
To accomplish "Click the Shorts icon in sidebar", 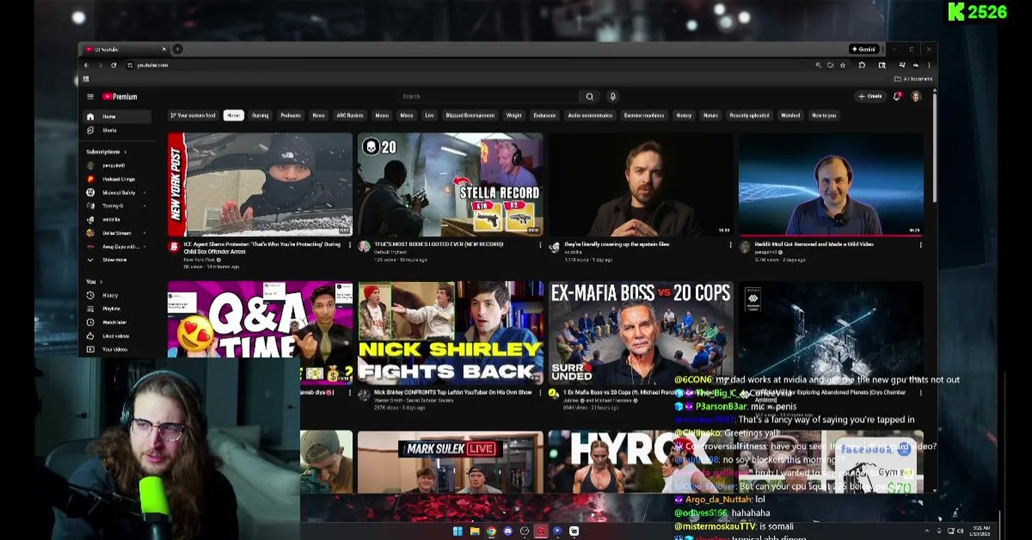I will point(90,130).
